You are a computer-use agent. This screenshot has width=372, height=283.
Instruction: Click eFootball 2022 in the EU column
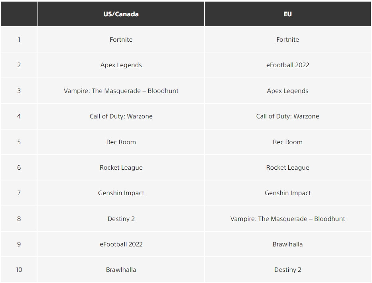point(287,65)
